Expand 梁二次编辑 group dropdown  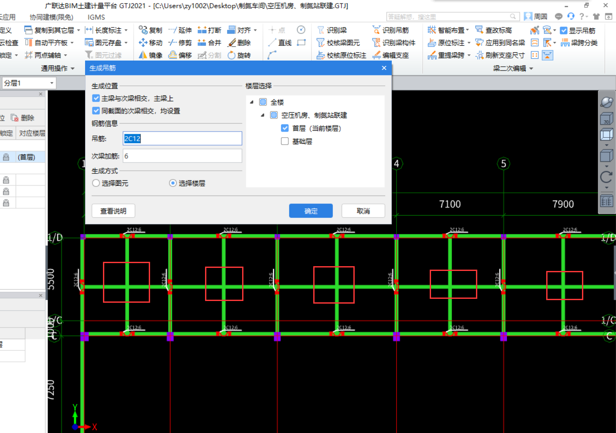531,68
